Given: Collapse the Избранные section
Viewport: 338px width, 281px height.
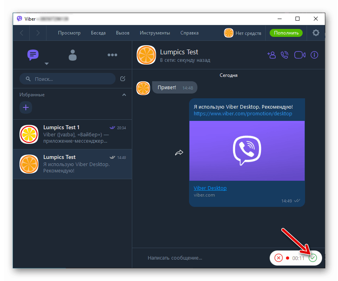Looking at the screenshot, I should (x=124, y=95).
